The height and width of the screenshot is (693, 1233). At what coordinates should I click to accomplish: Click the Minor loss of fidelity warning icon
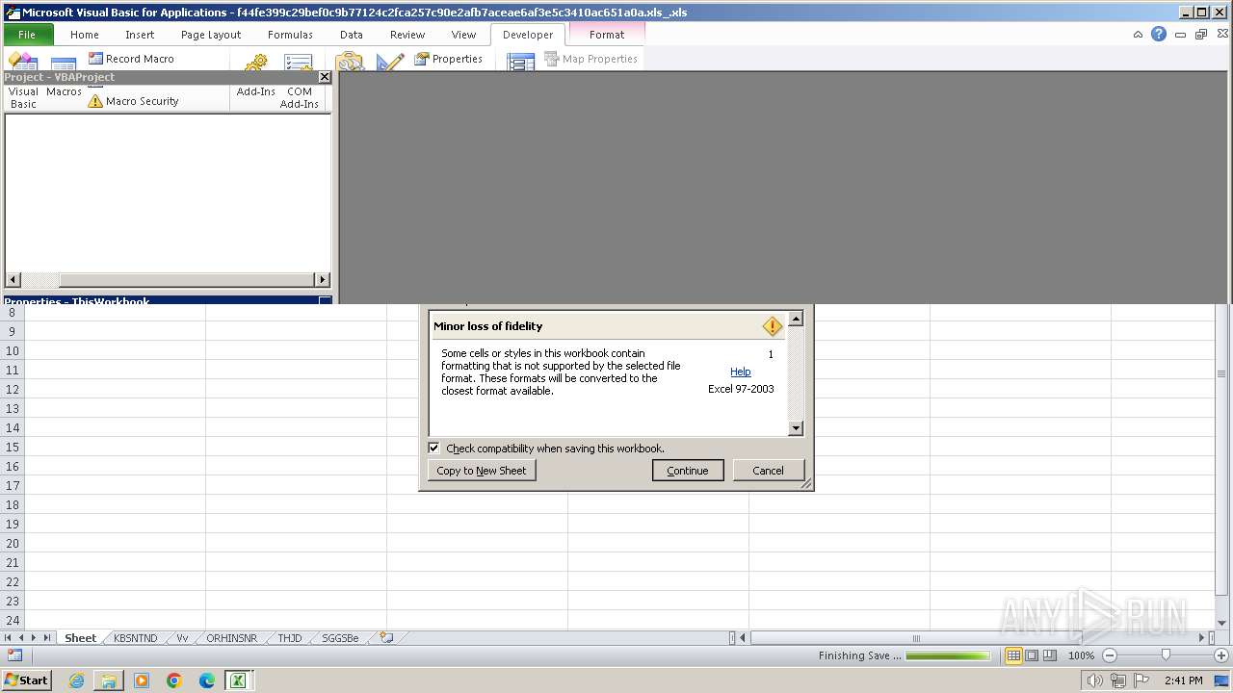pos(772,326)
